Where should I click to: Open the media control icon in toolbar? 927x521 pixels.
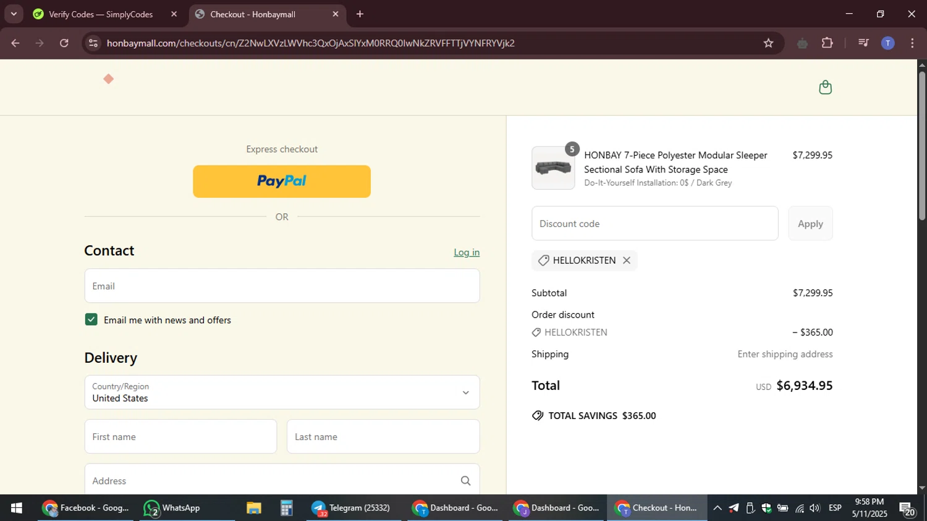pos(863,43)
